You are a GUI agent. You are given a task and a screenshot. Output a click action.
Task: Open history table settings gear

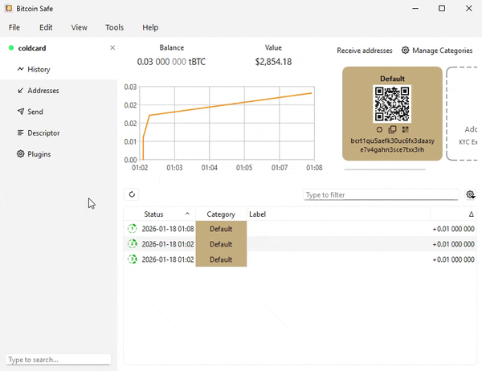point(470,194)
